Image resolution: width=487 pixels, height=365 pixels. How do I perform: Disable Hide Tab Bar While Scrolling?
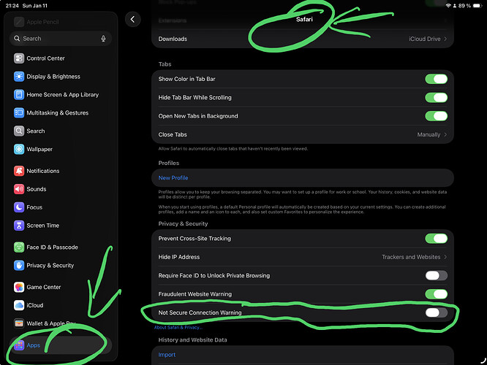tap(436, 98)
